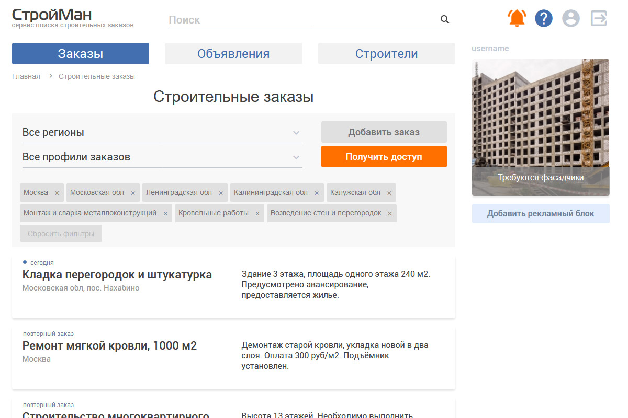Remove the Московская обл filter tag
The image size is (628, 418).
[x=133, y=193]
